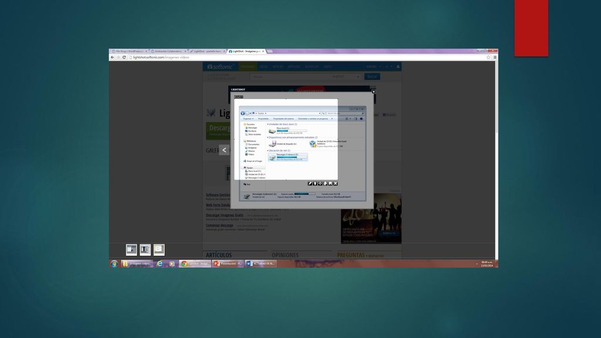Open the Windows Start menu
601x338 pixels.
pos(114,263)
